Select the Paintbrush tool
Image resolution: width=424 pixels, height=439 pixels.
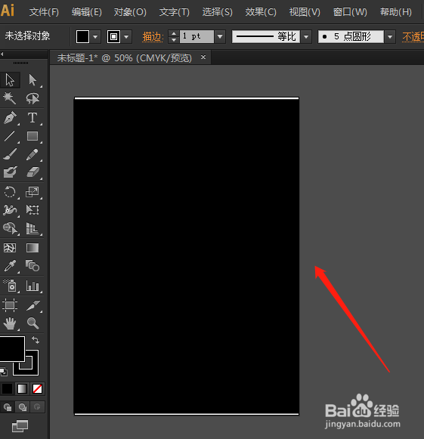coord(10,154)
